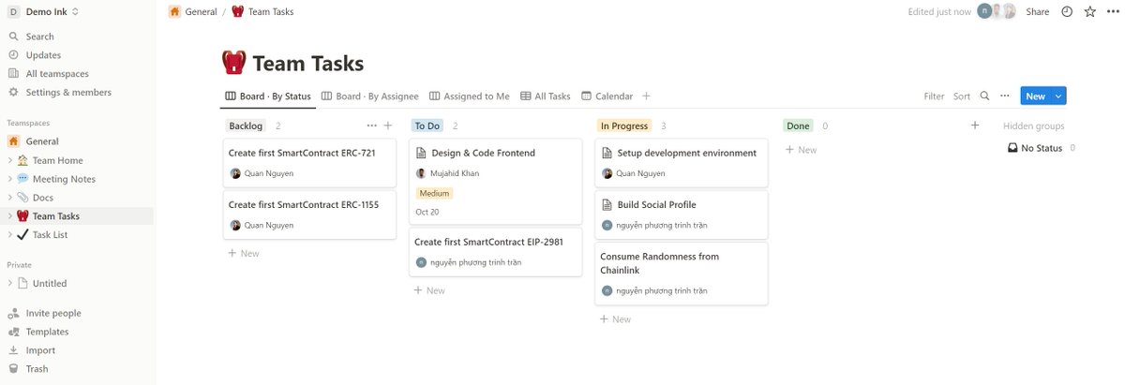1125x385 pixels.
Task: Click the search magnifier in the database toolbar
Action: [x=984, y=96]
